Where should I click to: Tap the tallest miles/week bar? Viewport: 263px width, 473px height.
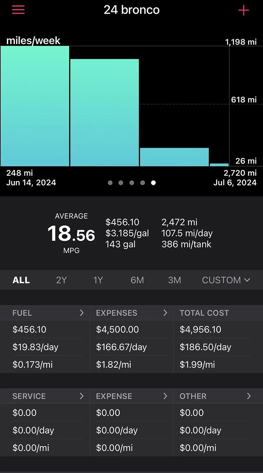point(35,106)
